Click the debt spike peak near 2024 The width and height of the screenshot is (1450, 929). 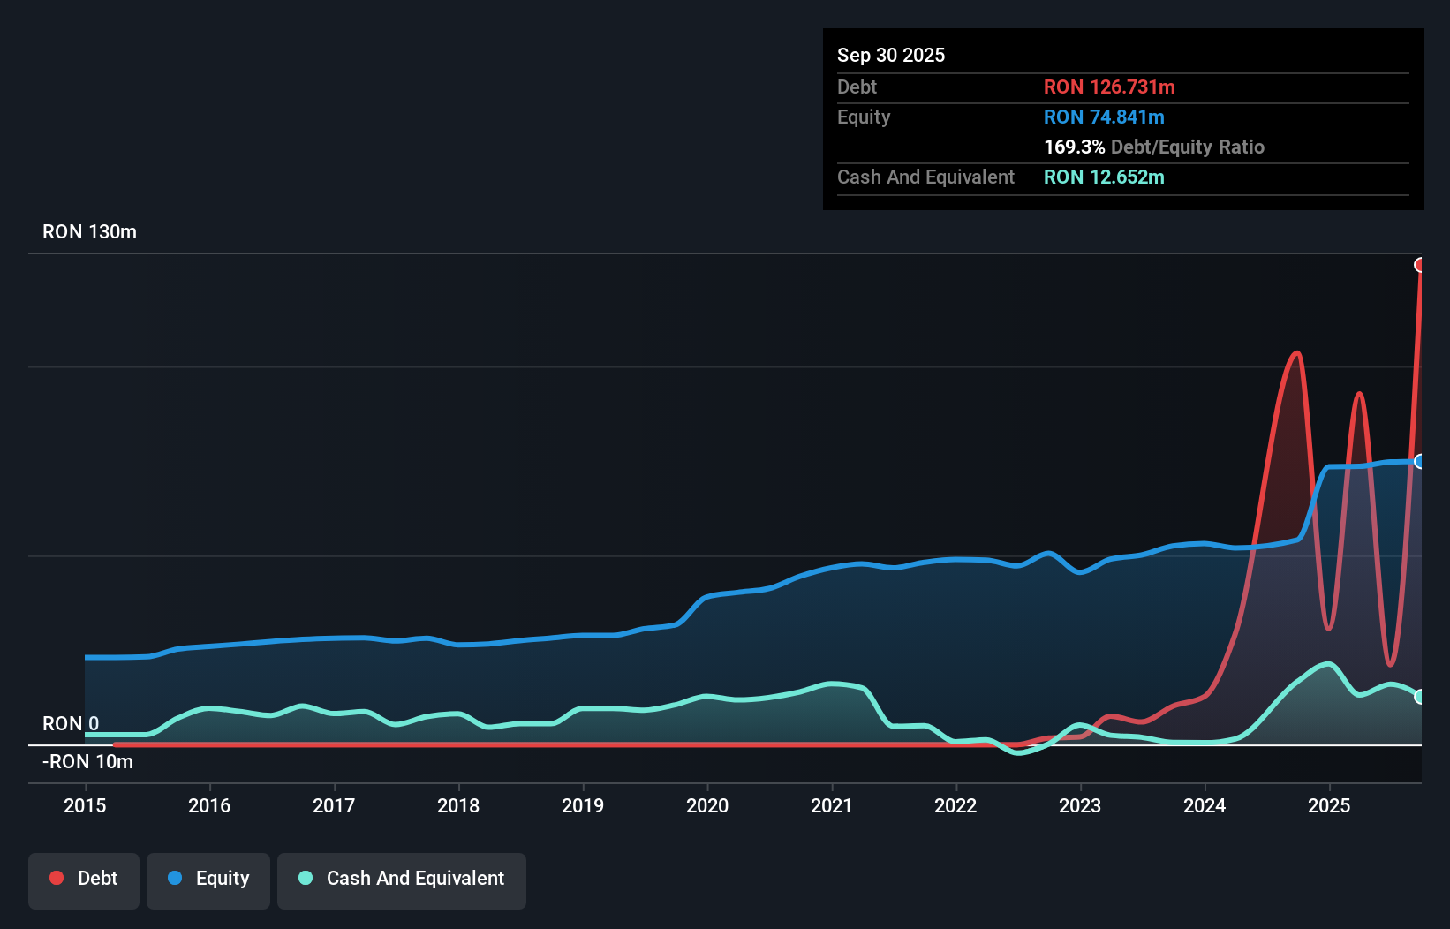coord(1295,353)
